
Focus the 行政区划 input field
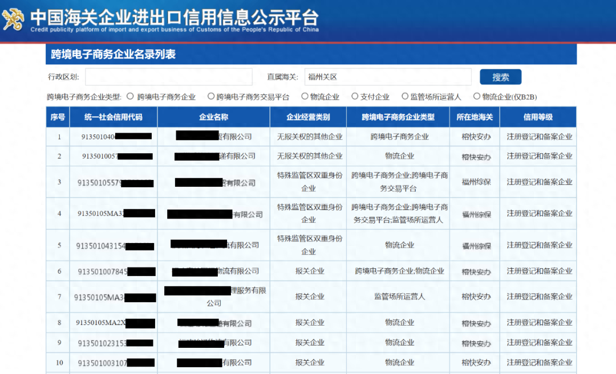point(168,77)
